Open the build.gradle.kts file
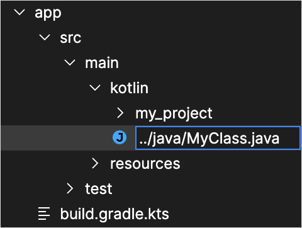The width and height of the screenshot is (302, 228). tap(115, 214)
